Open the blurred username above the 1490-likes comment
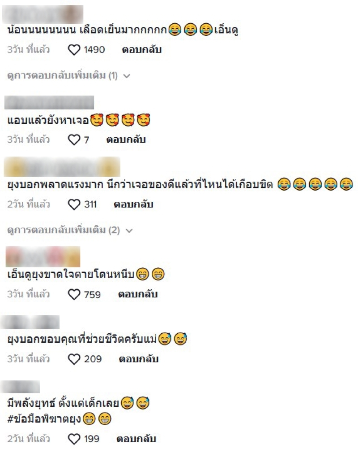 tap(43, 14)
